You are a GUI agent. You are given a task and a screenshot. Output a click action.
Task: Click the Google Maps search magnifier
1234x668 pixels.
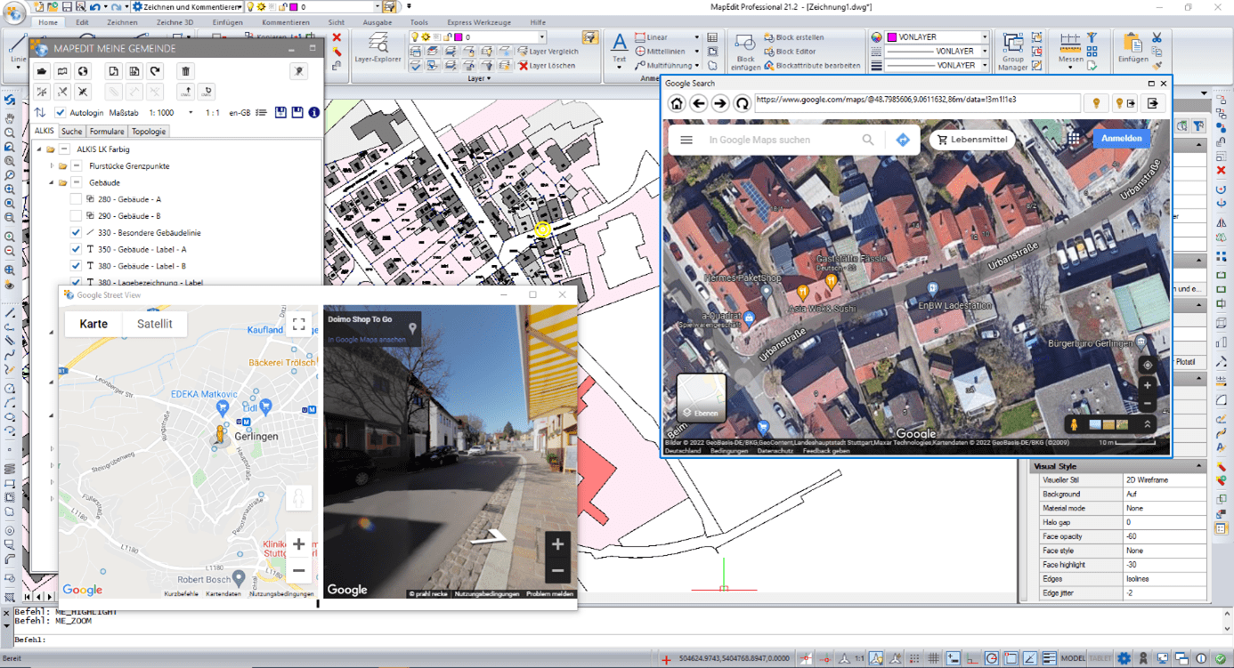click(867, 140)
